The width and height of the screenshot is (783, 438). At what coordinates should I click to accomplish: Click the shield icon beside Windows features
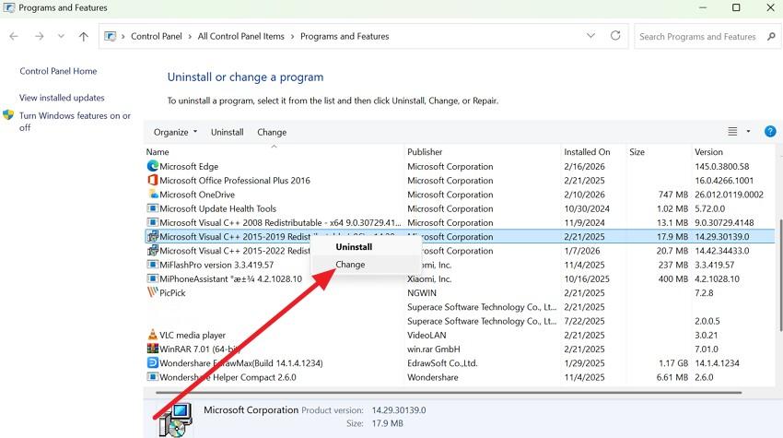[x=8, y=115]
